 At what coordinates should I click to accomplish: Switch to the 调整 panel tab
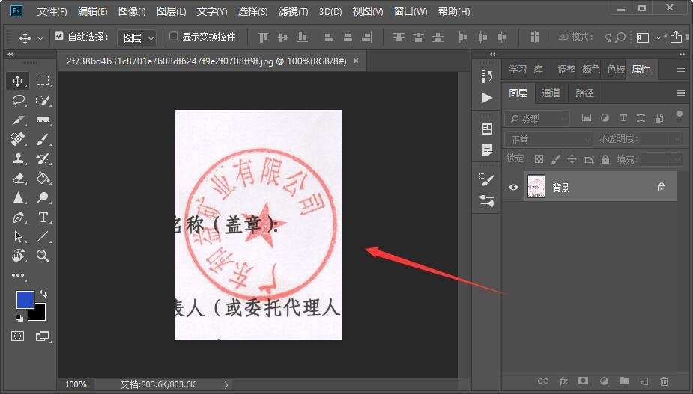pos(566,70)
